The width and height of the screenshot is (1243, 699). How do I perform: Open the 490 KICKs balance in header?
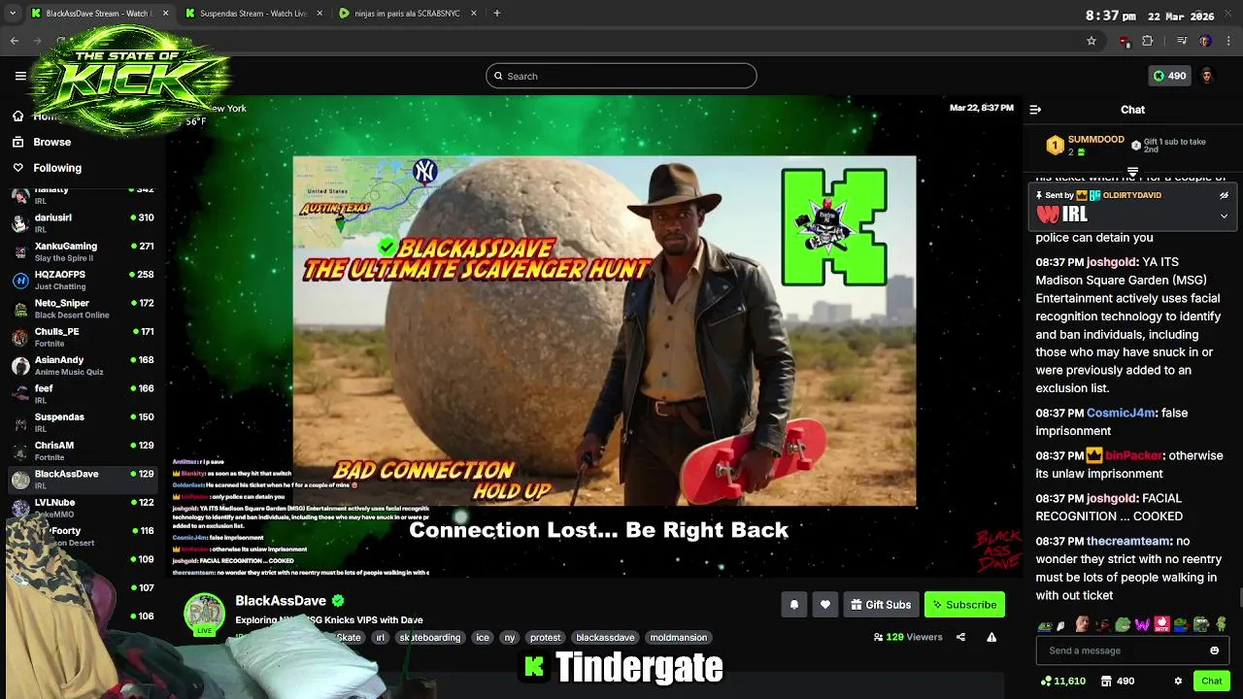1169,76
